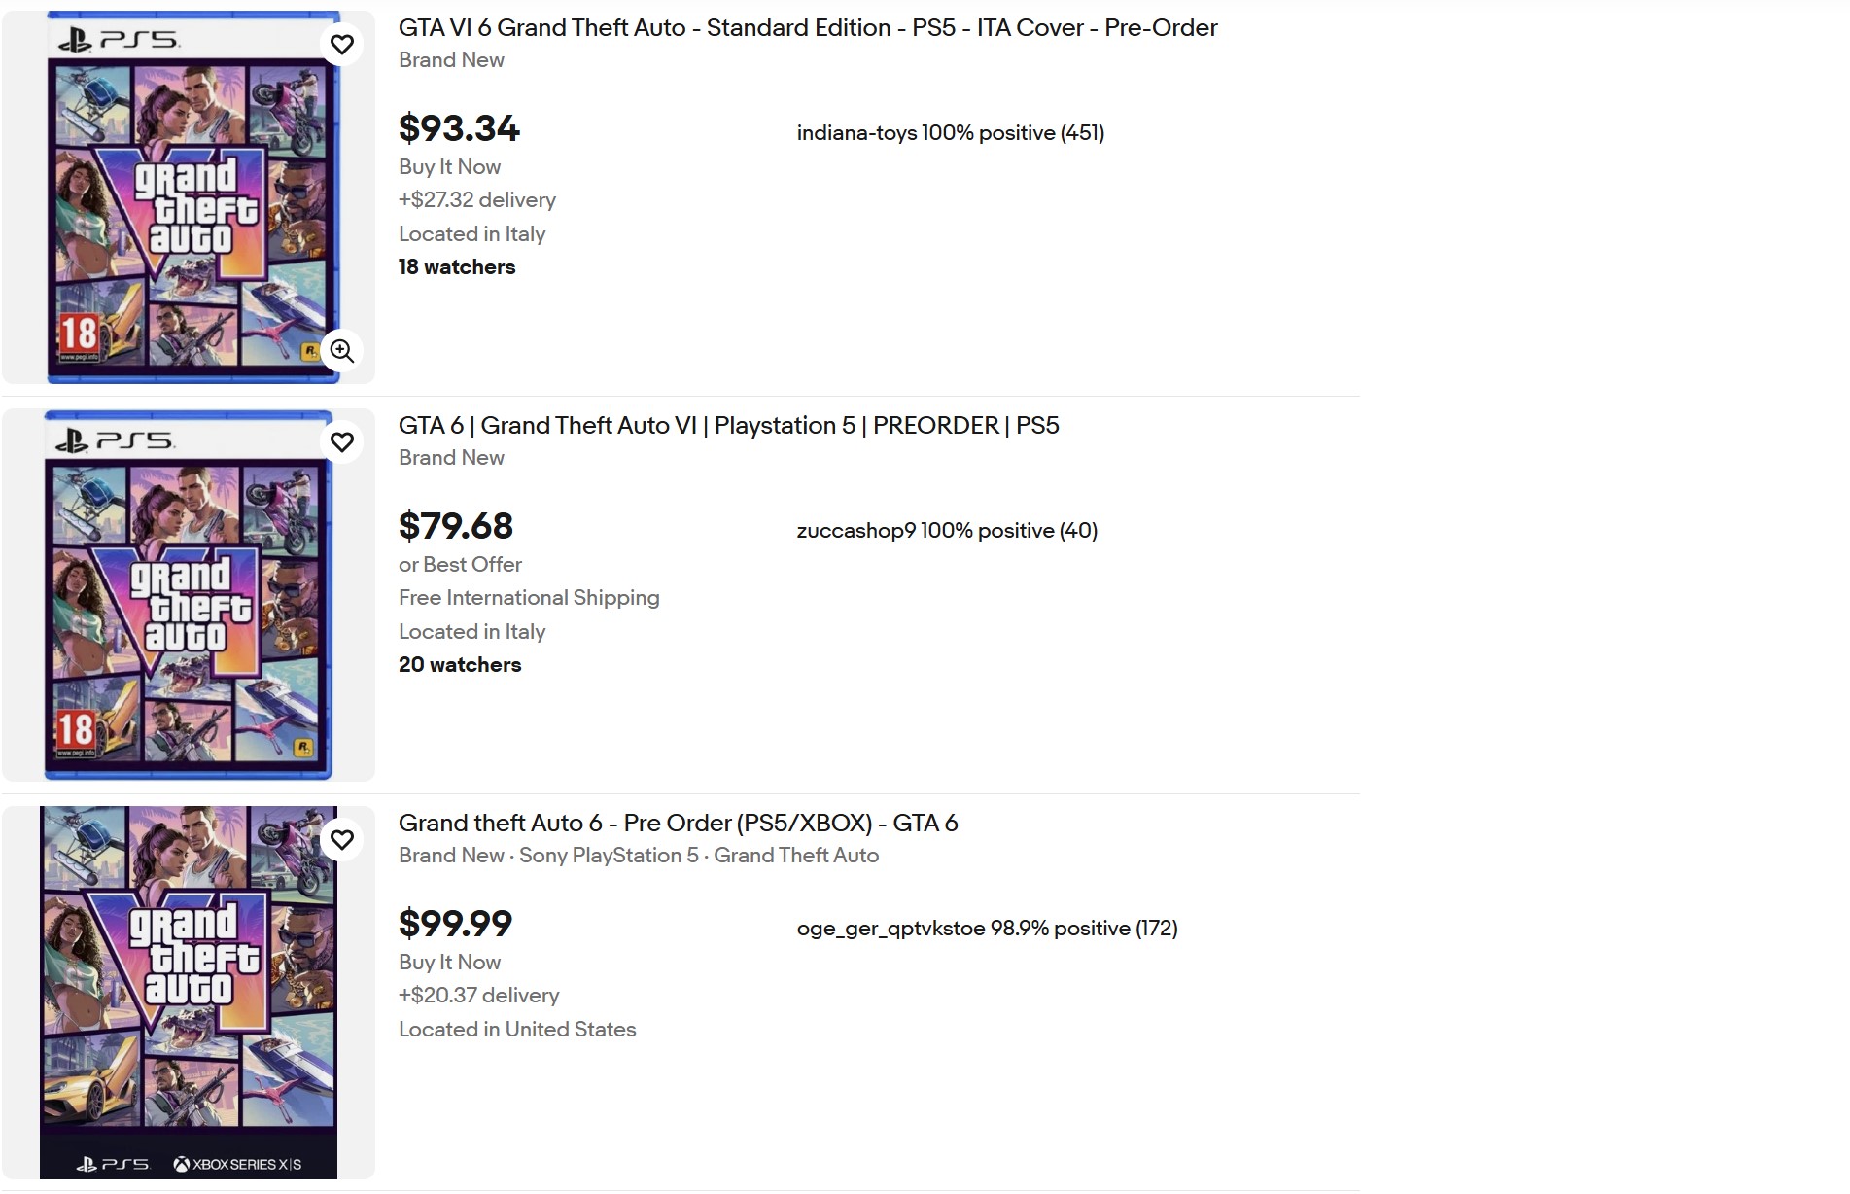Screen dimensions: 1850x1194
Task: Open 'GTA VI 6 Grand Theft Auto - Standard Edition' title
Action: [808, 28]
